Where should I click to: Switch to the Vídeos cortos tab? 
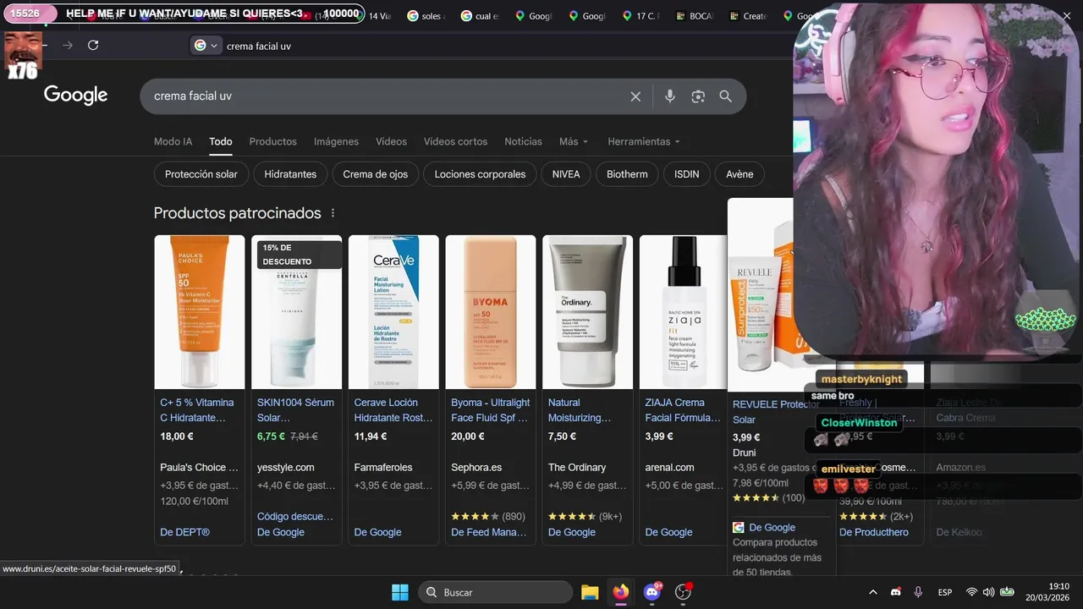pos(455,141)
